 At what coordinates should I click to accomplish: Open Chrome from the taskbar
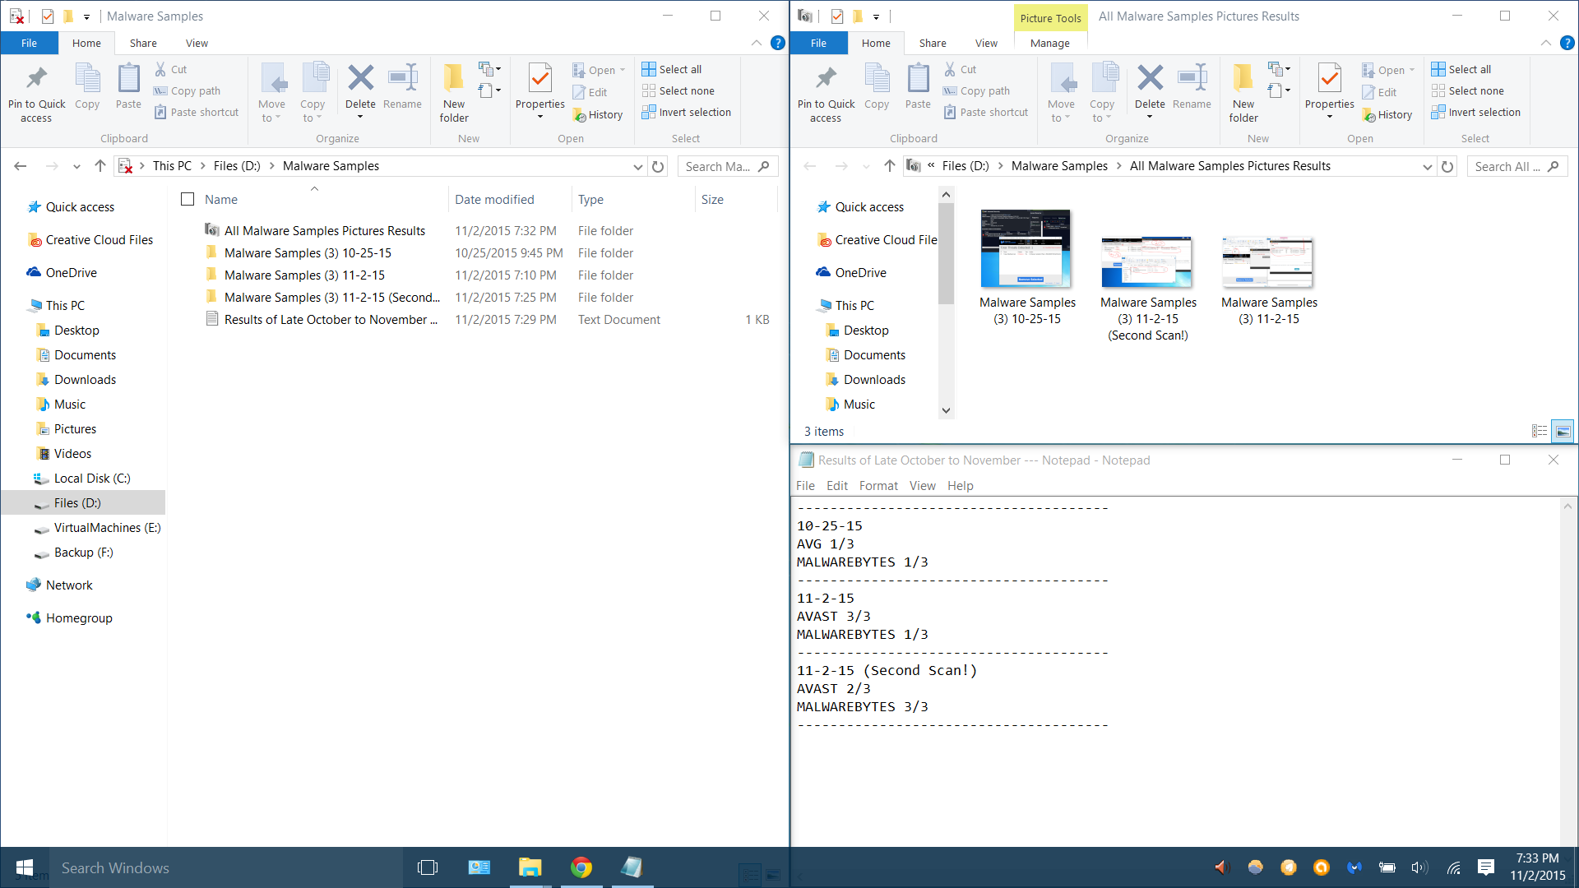[581, 867]
